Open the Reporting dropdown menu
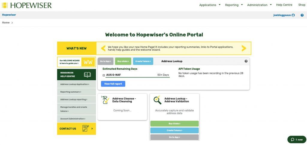 pyautogui.click(x=234, y=5)
